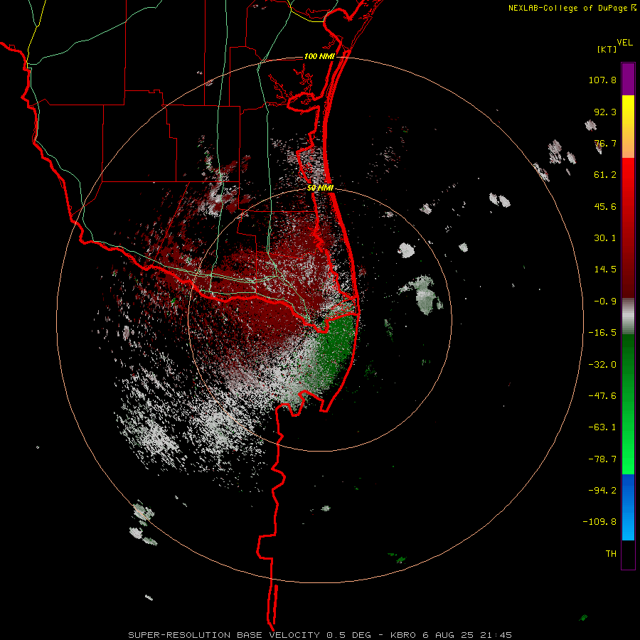Click the -16.5 scale value

[602, 333]
